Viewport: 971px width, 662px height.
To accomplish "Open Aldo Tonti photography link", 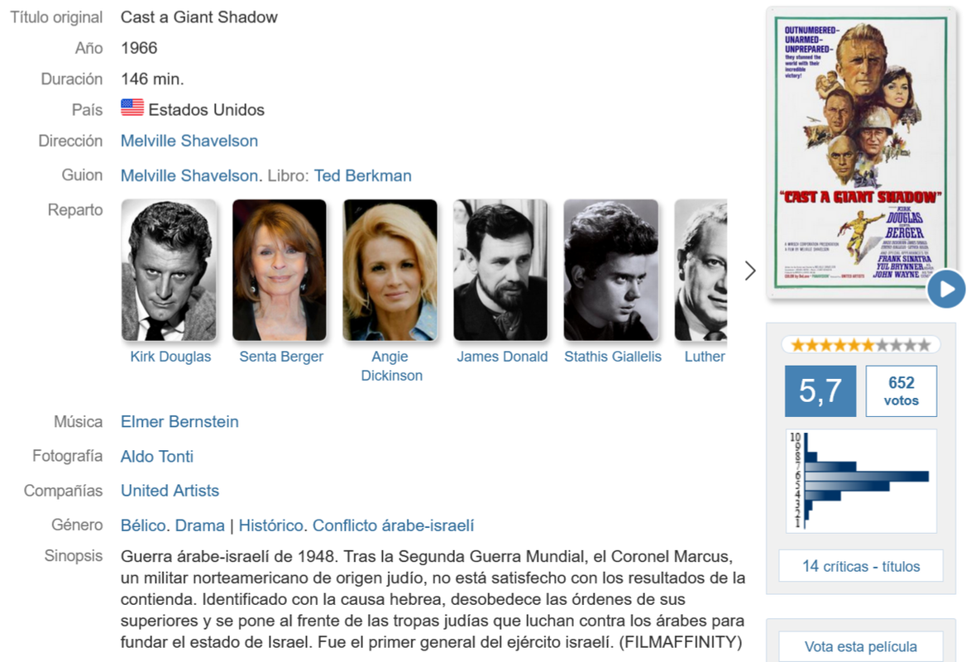I will 157,456.
